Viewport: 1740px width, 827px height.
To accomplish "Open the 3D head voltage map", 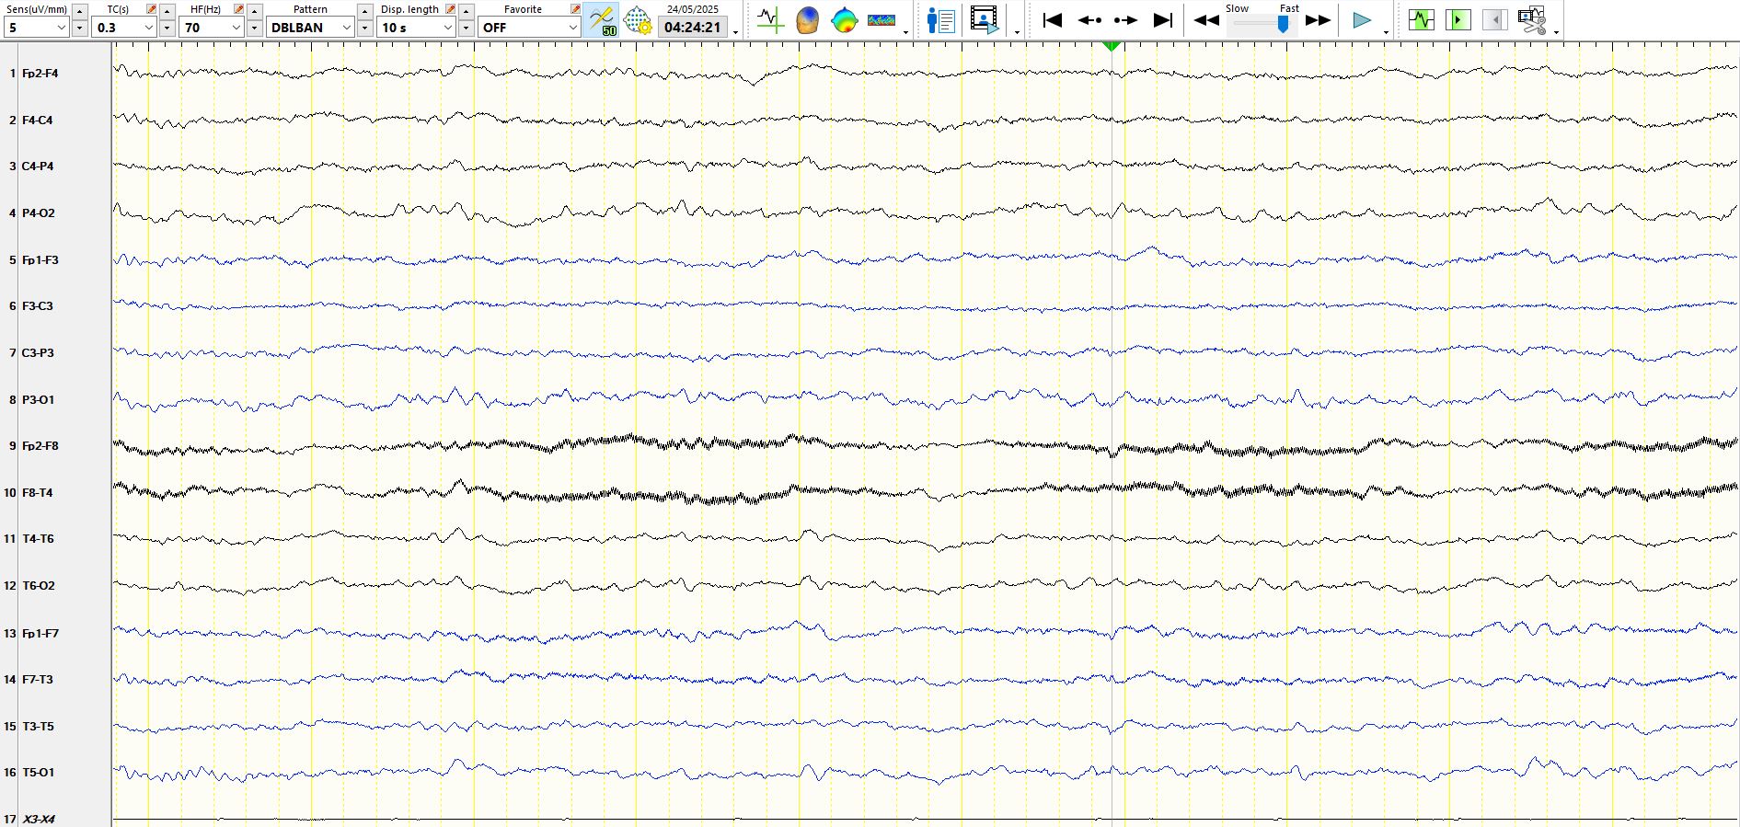I will pyautogui.click(x=807, y=20).
